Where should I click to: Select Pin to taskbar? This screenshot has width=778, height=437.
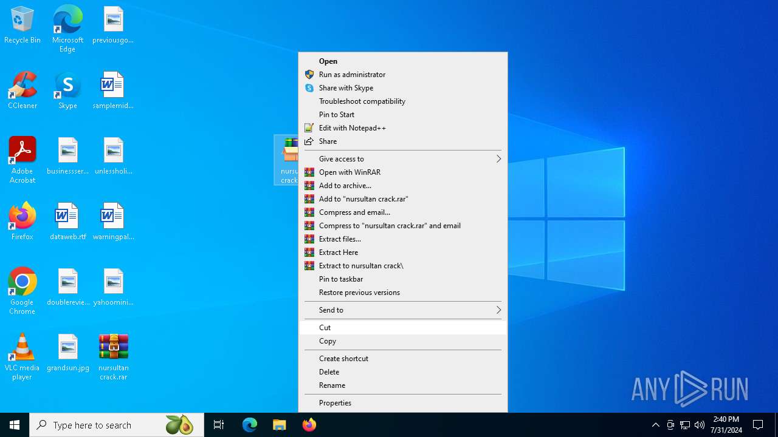pyautogui.click(x=403, y=279)
